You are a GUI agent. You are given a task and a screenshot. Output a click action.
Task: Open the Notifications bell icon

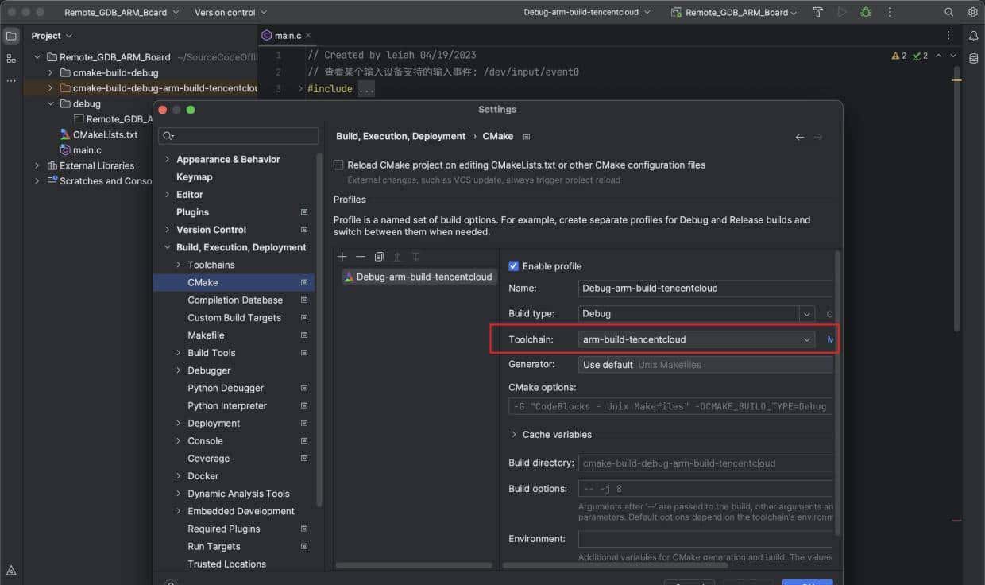click(x=973, y=36)
